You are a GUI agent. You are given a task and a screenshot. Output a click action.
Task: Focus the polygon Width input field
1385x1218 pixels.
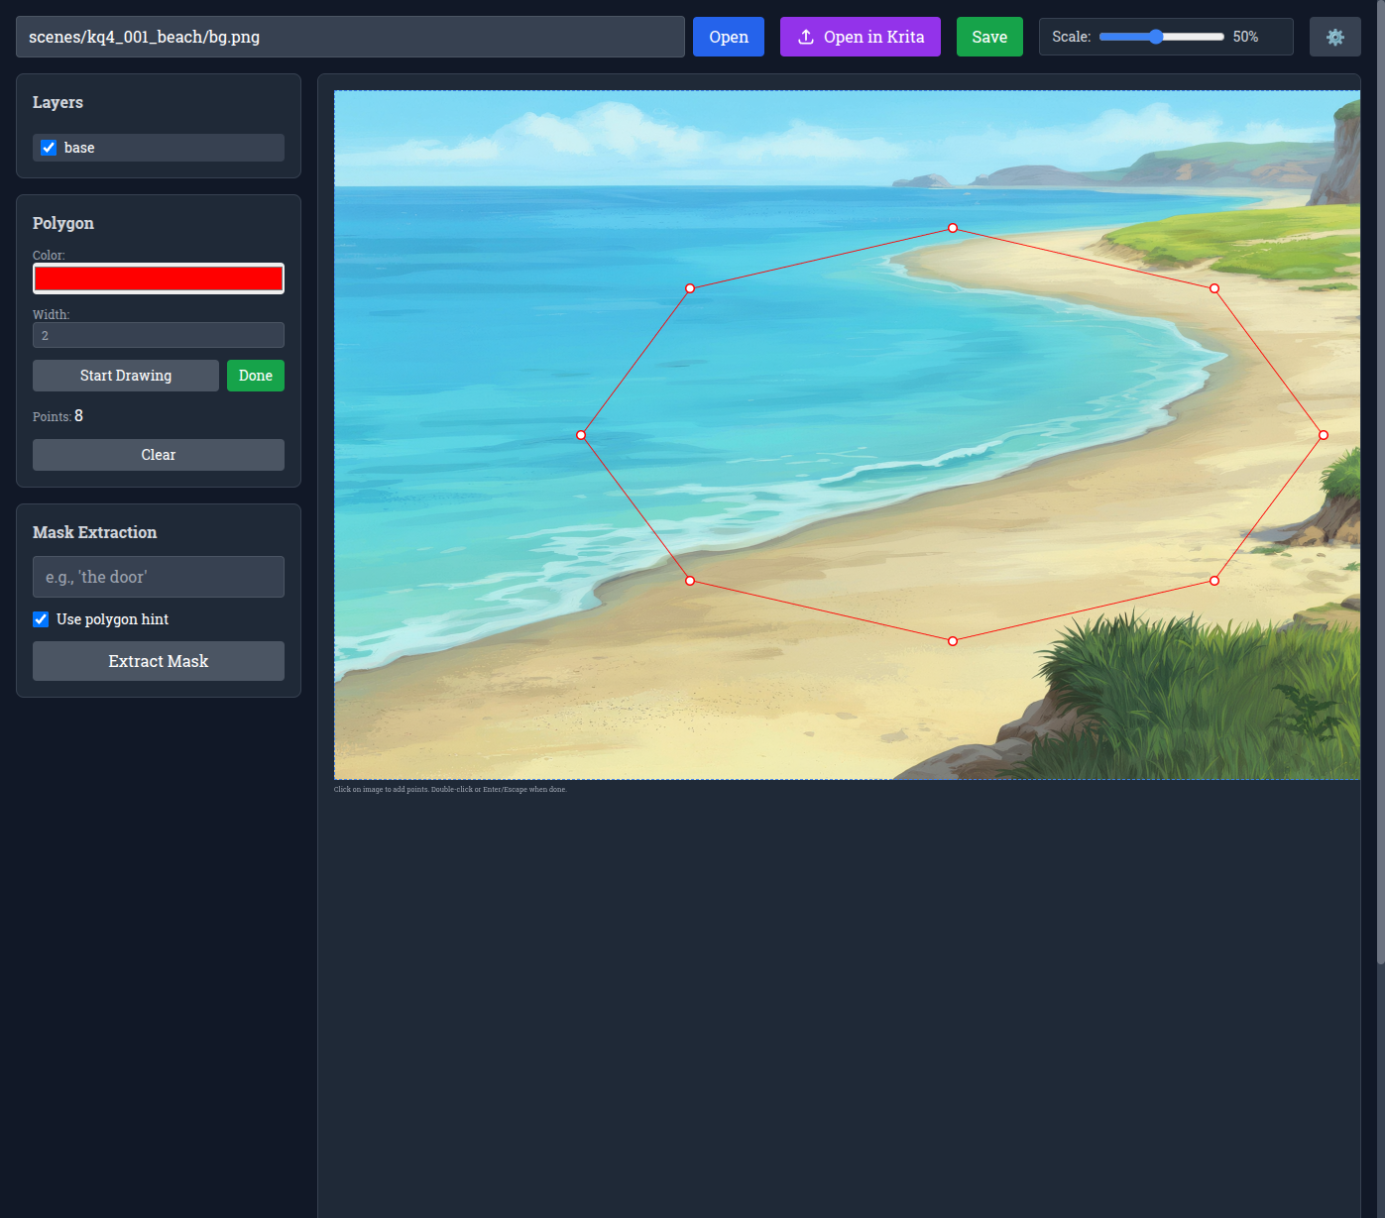coord(159,335)
